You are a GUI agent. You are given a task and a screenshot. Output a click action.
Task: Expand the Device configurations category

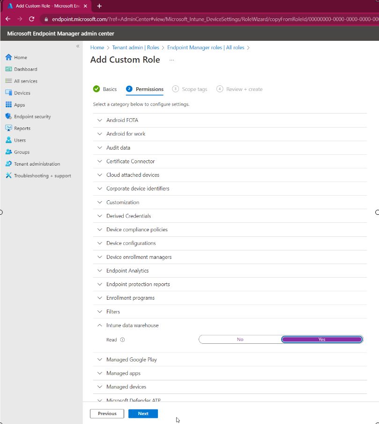tap(230, 243)
